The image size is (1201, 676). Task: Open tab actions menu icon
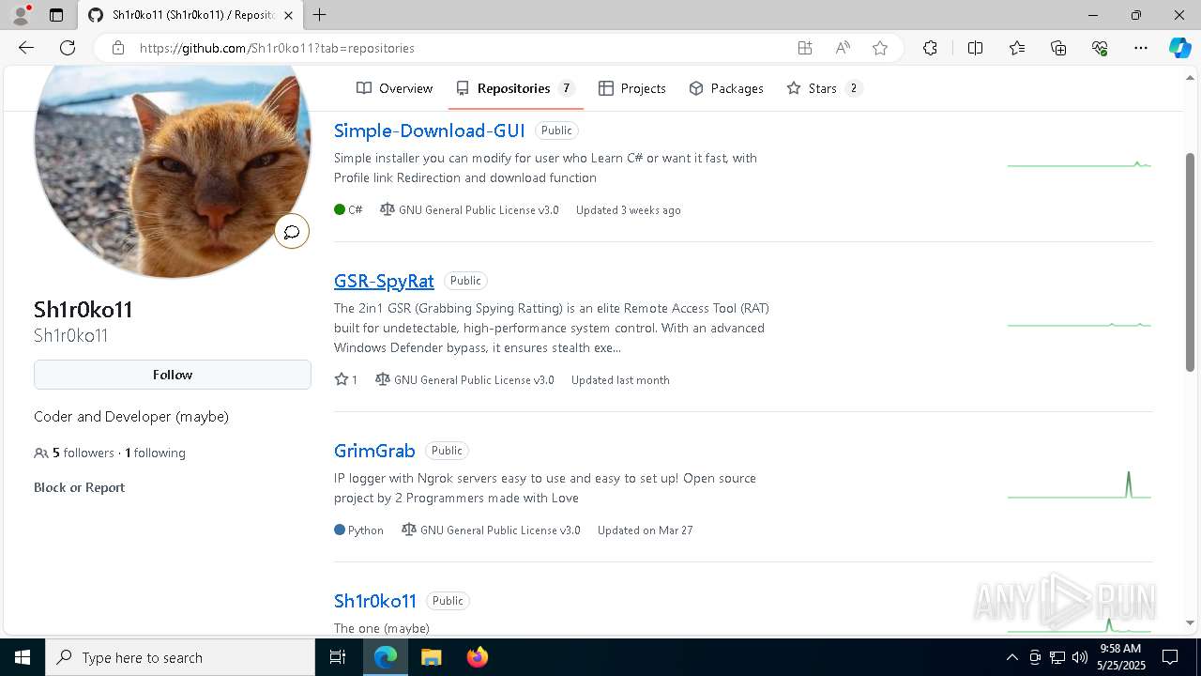pos(56,15)
